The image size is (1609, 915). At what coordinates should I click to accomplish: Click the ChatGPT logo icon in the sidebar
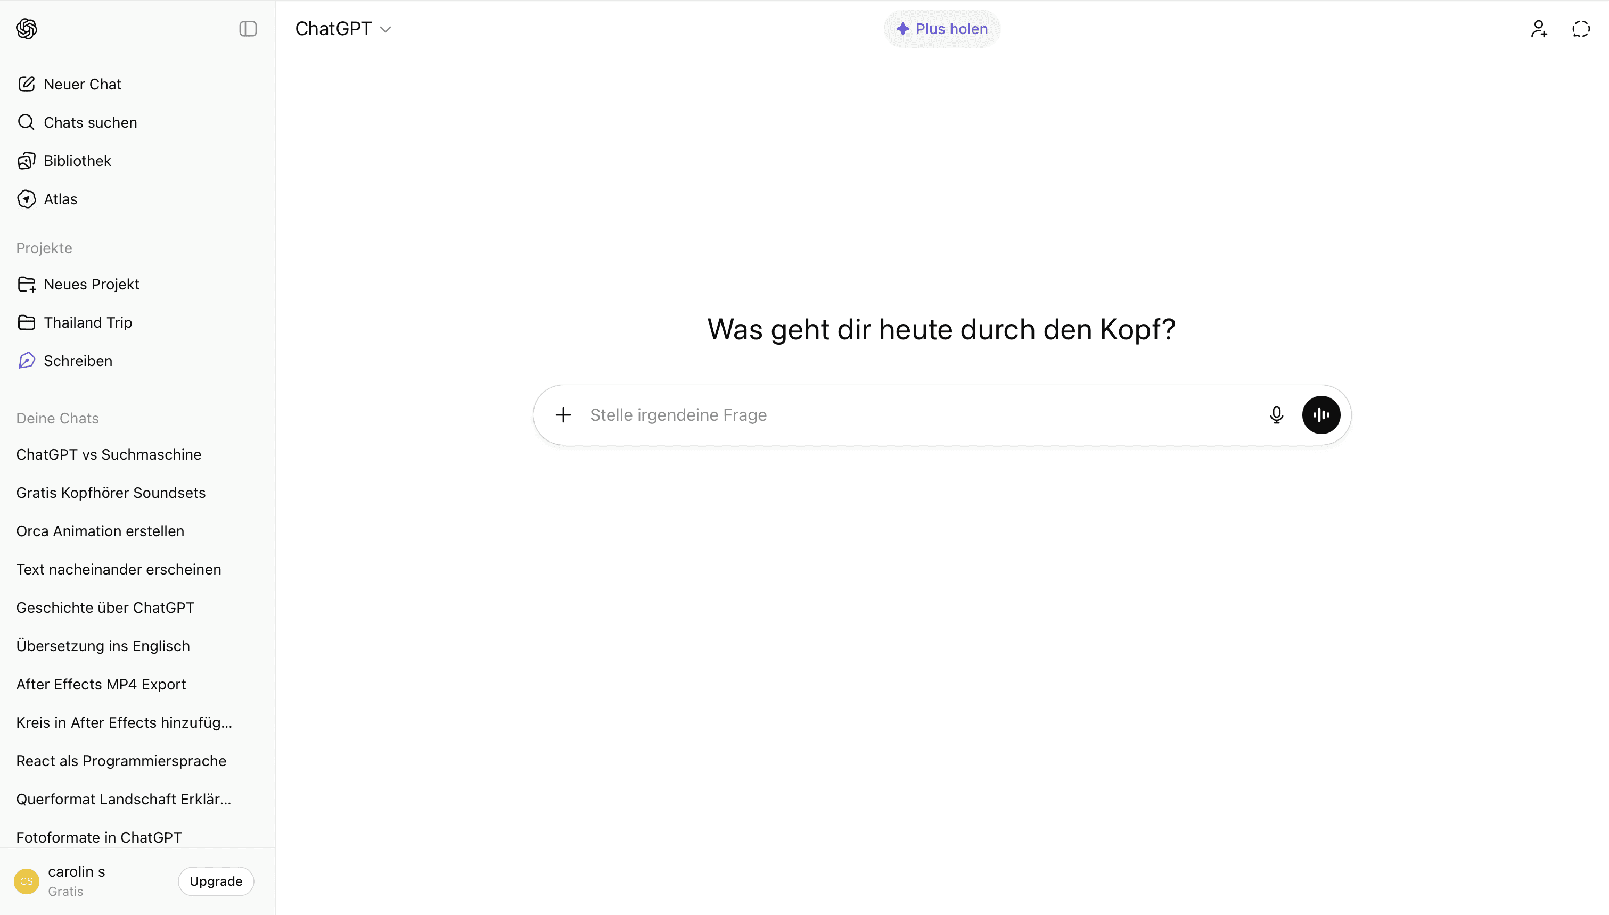point(27,29)
